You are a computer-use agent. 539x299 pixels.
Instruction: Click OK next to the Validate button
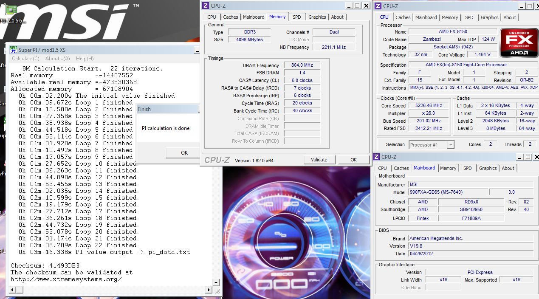tap(353, 160)
